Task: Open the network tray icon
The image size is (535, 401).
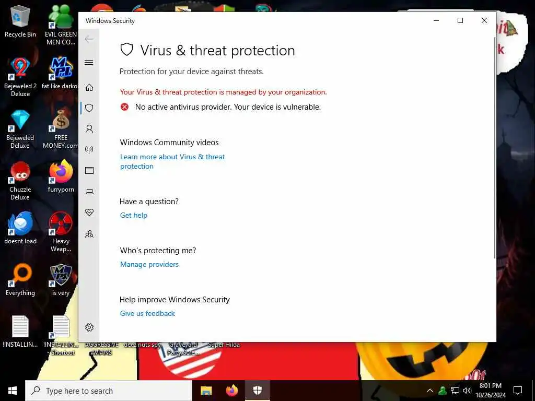Action: 455,391
